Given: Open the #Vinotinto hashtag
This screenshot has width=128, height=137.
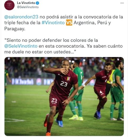Looking at the screenshot, I should point(53,23).
